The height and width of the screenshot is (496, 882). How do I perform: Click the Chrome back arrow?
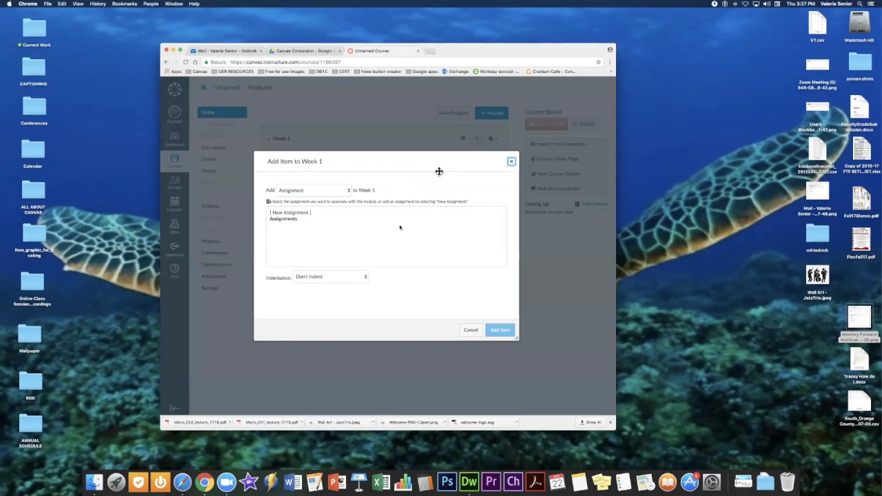pos(166,62)
